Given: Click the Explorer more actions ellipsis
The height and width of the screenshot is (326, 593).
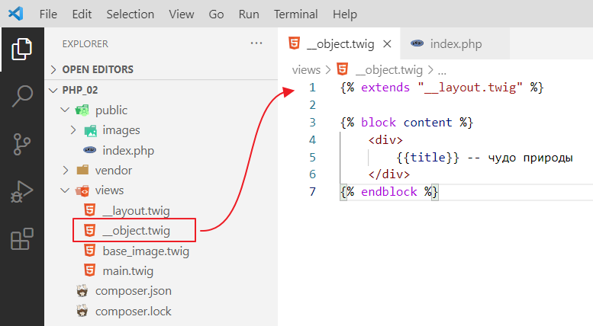Looking at the screenshot, I should point(256,43).
